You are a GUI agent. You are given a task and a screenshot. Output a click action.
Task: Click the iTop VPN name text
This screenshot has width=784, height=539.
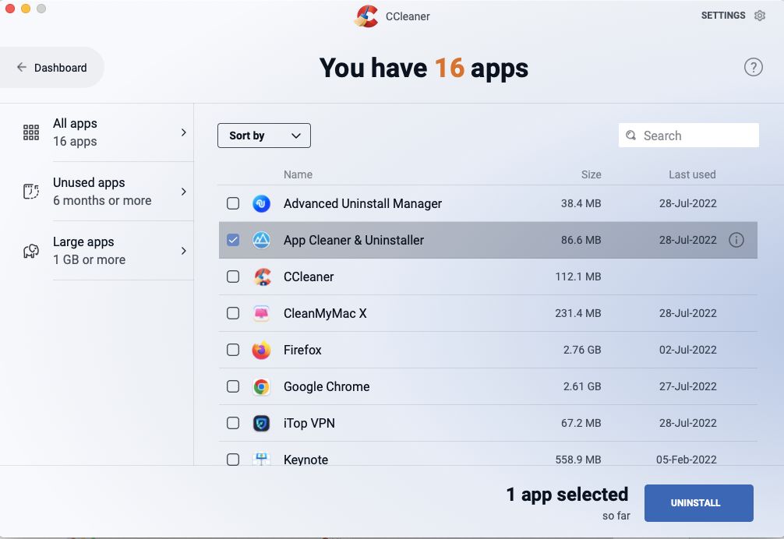309,423
